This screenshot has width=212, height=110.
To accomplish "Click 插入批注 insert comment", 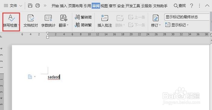I will [x=105, y=21].
